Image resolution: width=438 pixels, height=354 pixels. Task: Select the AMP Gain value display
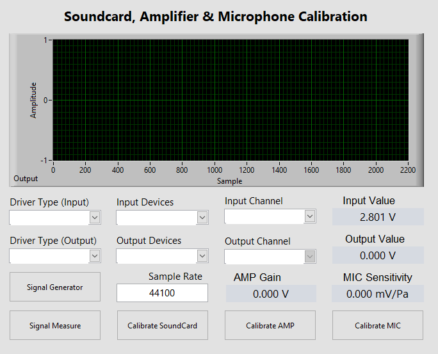pos(271,294)
